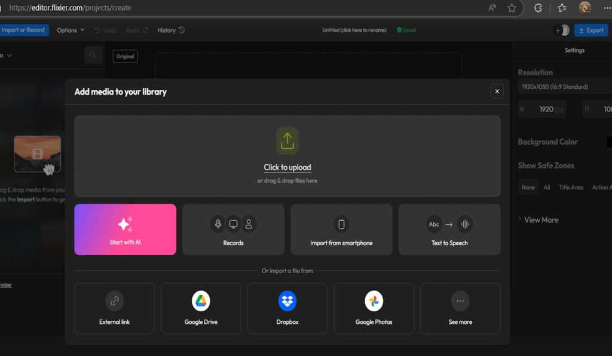This screenshot has height=356, width=612.
Task: Open Google Drive import option
Action: [x=201, y=308]
